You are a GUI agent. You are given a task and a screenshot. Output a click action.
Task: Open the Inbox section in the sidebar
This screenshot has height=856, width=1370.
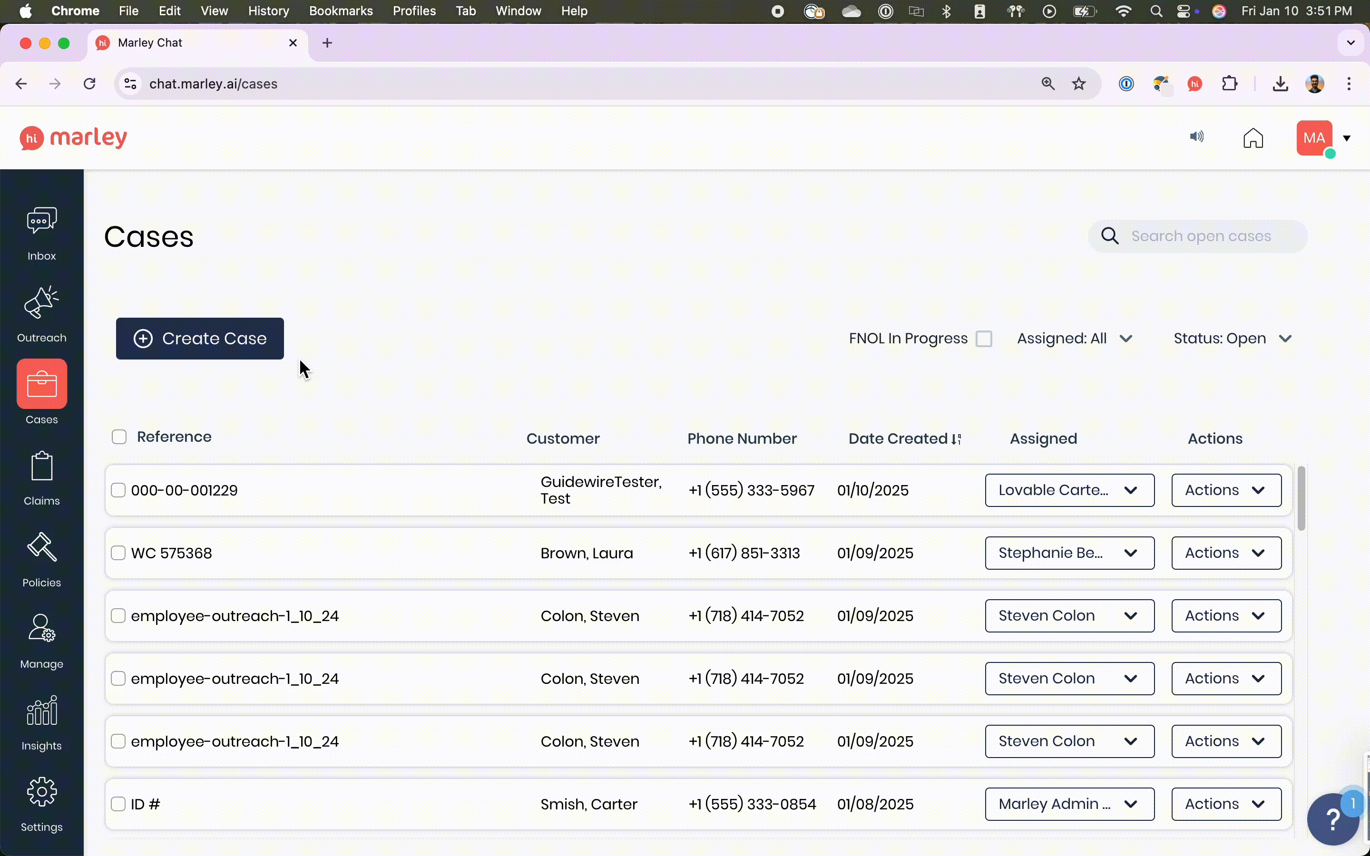click(x=41, y=232)
